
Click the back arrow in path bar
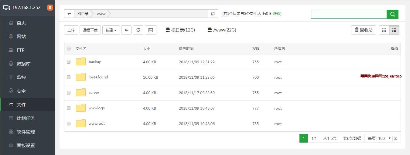pyautogui.click(x=69, y=14)
